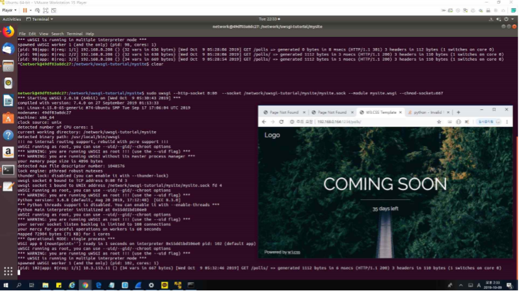Open the Files manager in the dock
Viewport: 520px width, 291px height.
(x=8, y=66)
